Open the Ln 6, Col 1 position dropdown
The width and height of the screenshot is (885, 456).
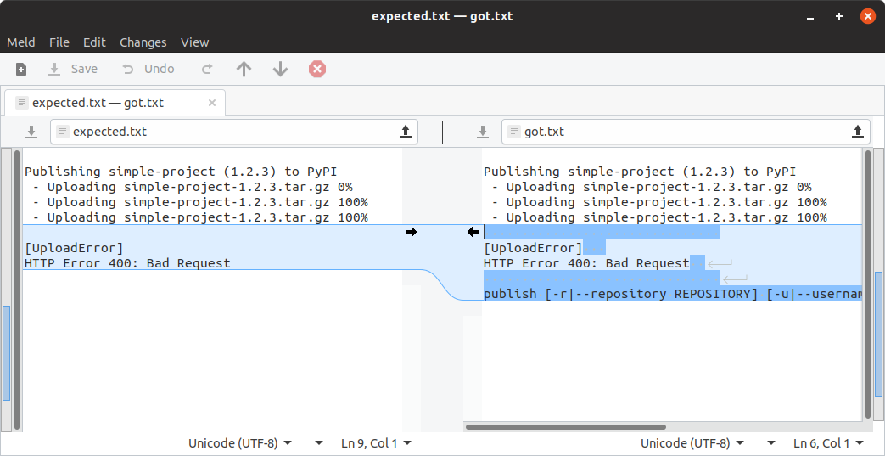tap(828, 443)
